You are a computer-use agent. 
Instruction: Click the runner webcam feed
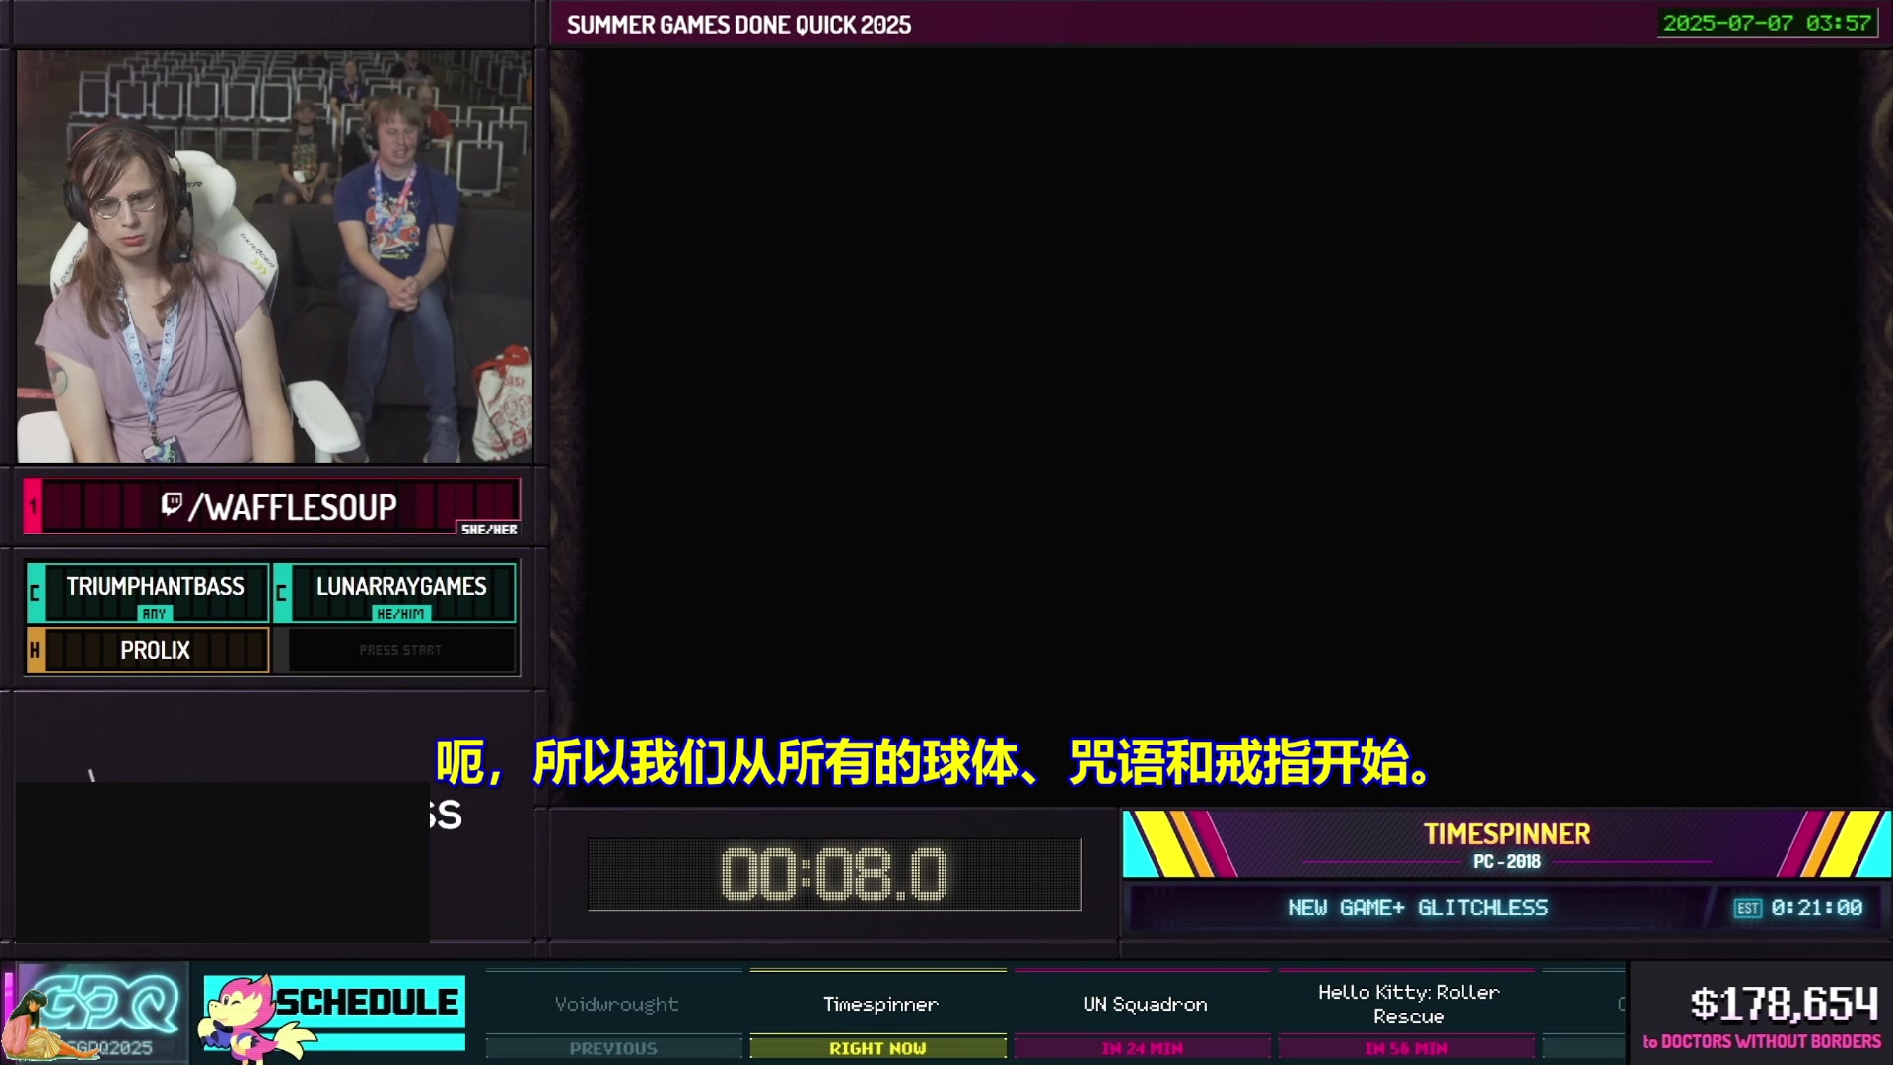(x=274, y=256)
